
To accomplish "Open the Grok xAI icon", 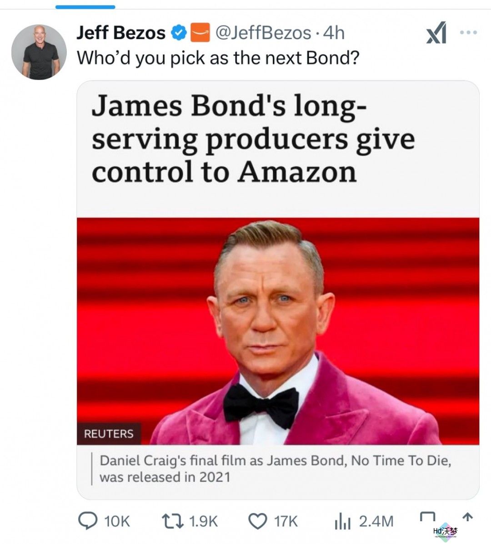I will [436, 32].
